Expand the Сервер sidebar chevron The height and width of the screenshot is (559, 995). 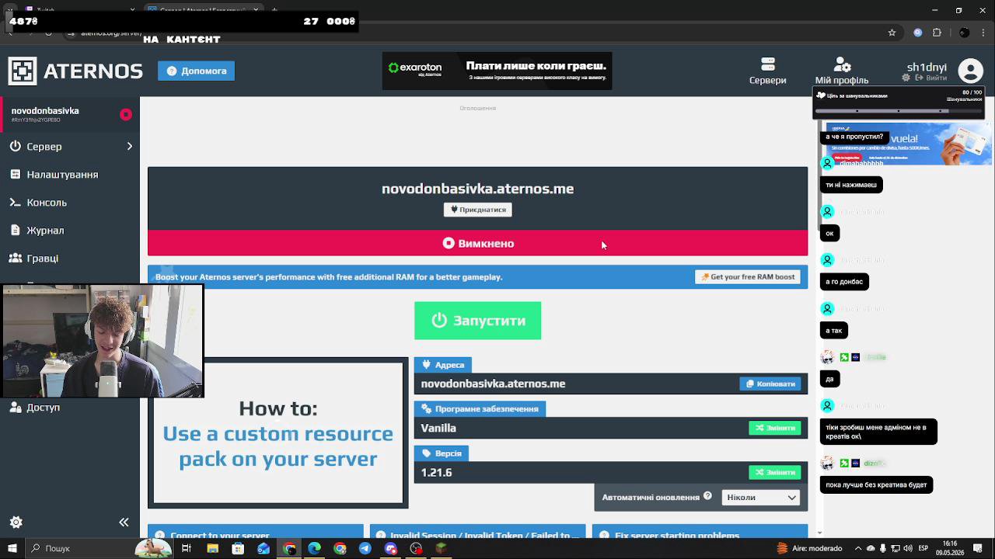(130, 146)
